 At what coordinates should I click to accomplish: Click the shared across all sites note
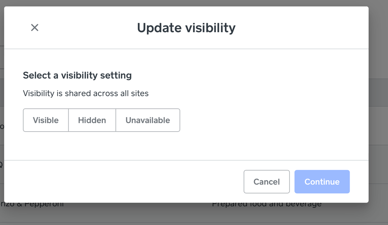pyautogui.click(x=86, y=93)
